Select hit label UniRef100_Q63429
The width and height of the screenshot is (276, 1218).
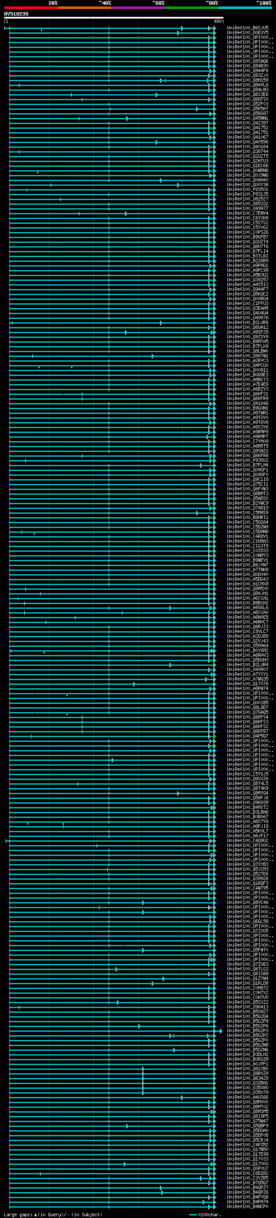click(x=248, y=1078)
